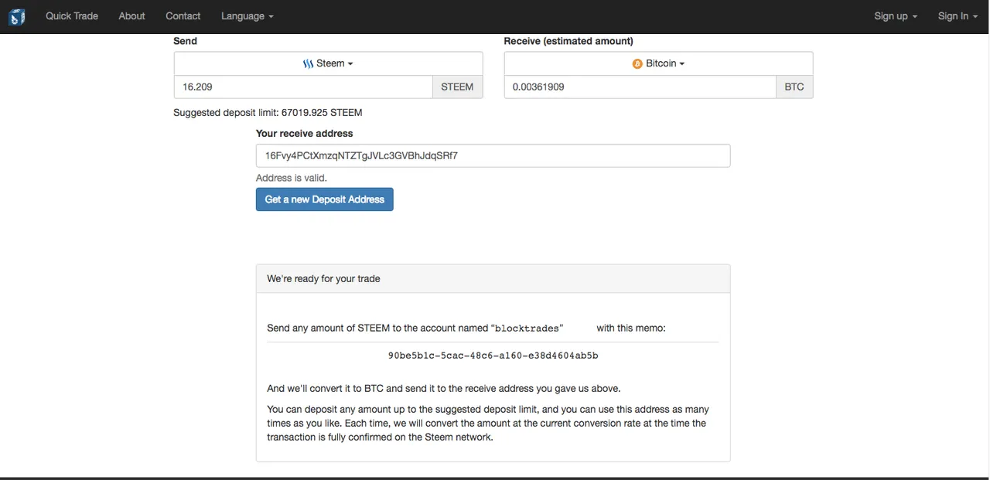This screenshot has width=990, height=480.
Task: Open the Bitcoin receive currency selector
Action: tap(658, 63)
